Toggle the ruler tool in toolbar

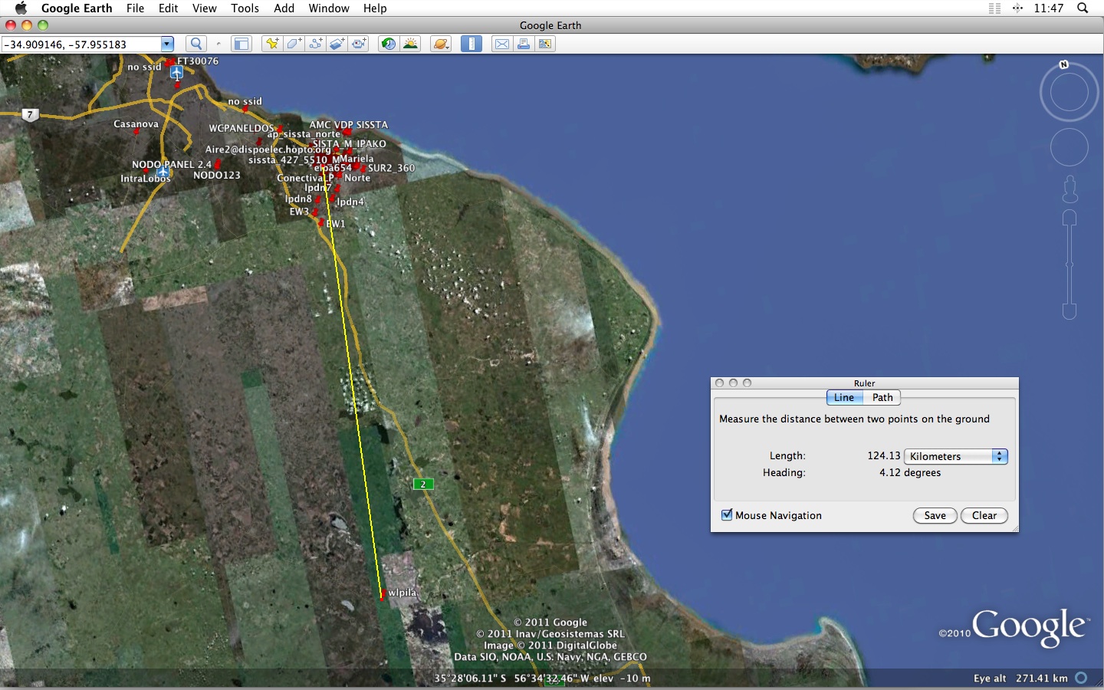tap(472, 44)
